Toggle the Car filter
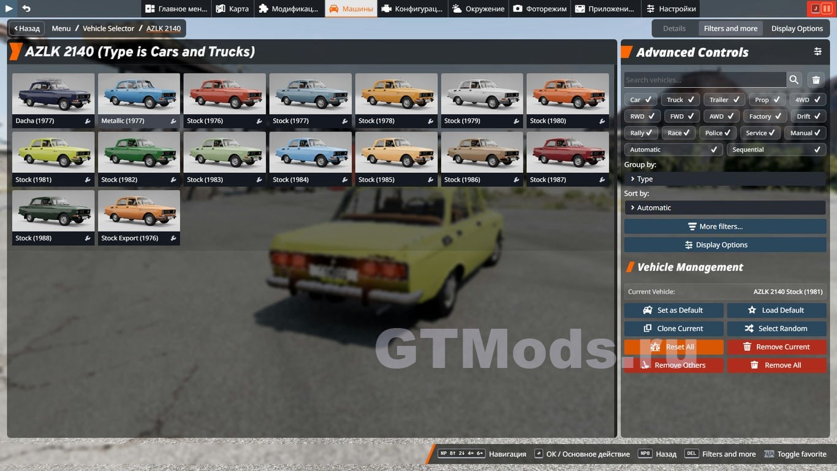 (x=641, y=99)
